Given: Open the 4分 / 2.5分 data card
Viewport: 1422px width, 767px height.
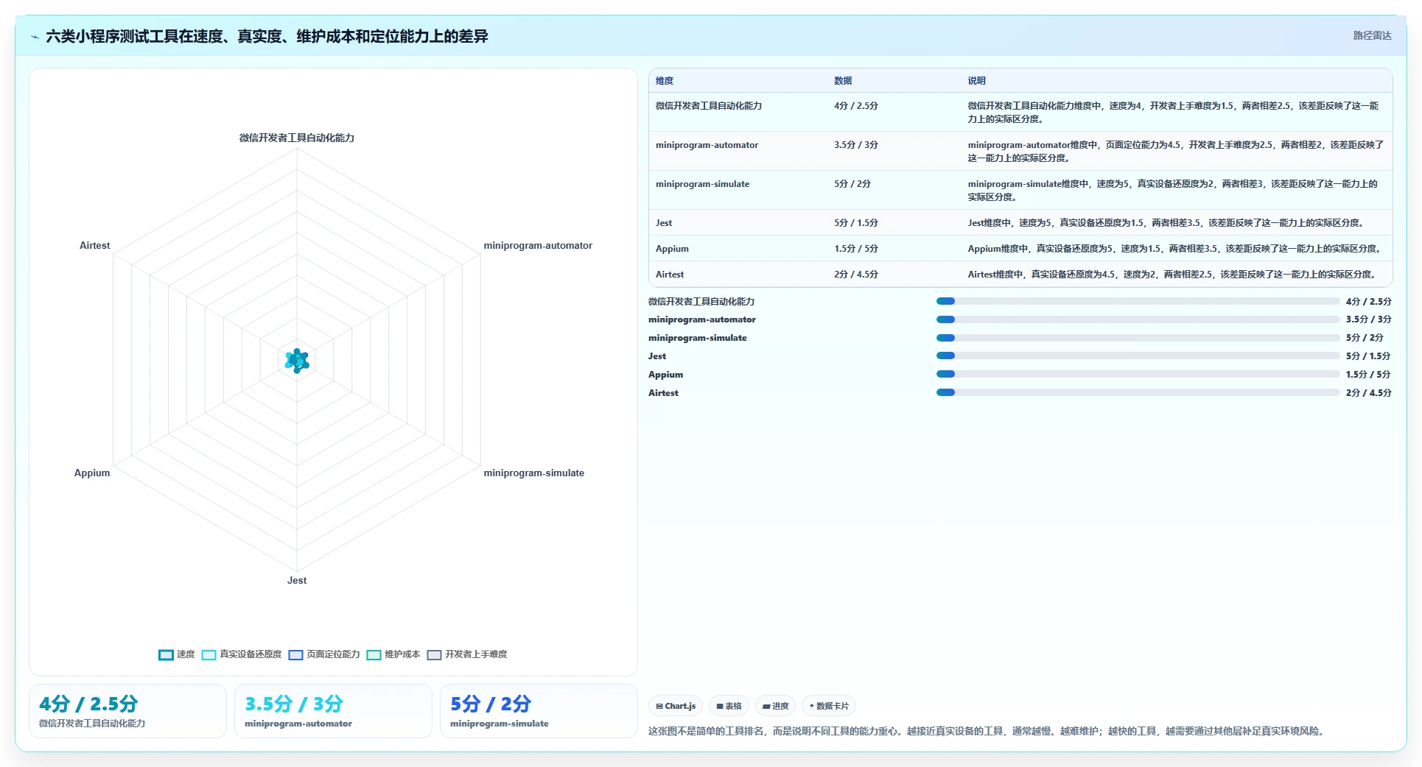Looking at the screenshot, I should click(x=127, y=711).
